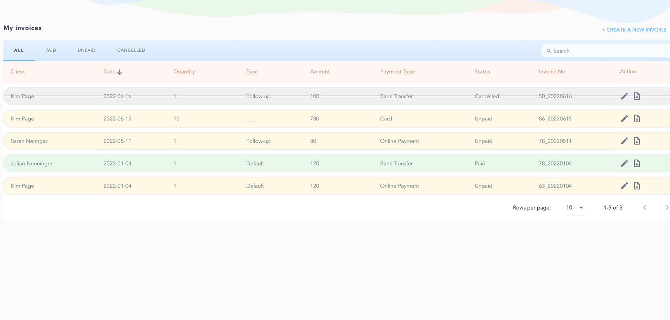The width and height of the screenshot is (670, 320).
Task: Switch to the UNPAID tab
Action: tap(87, 50)
